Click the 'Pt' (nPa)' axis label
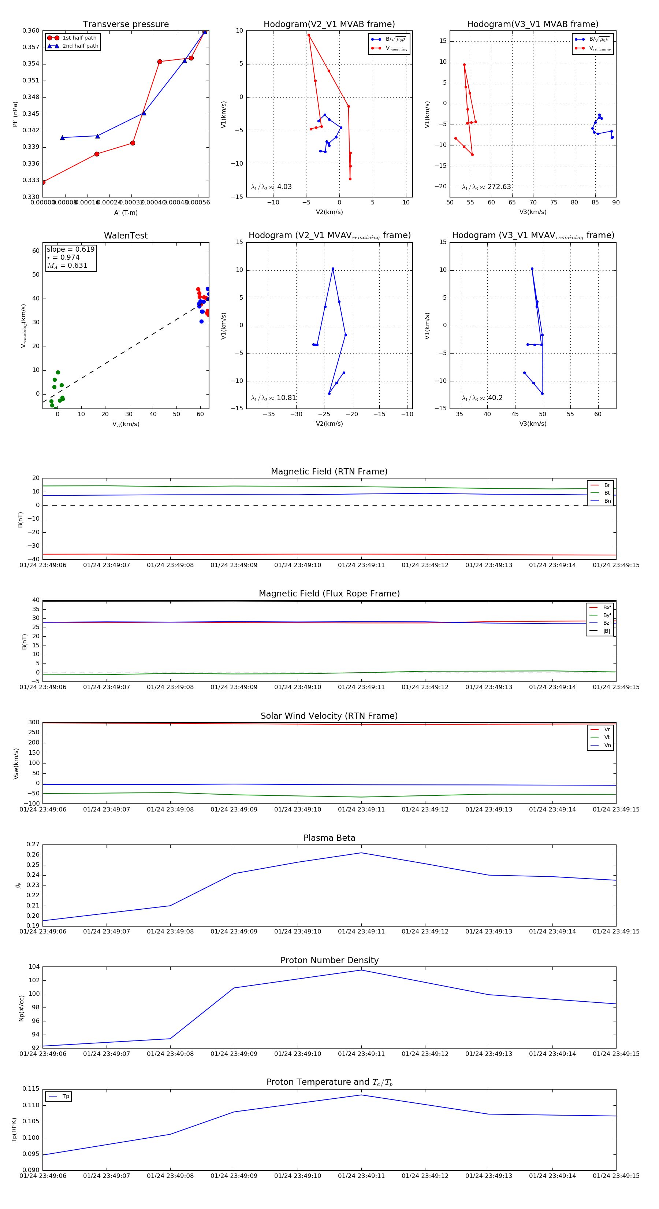This screenshot has width=659, height=1209. click(15, 114)
